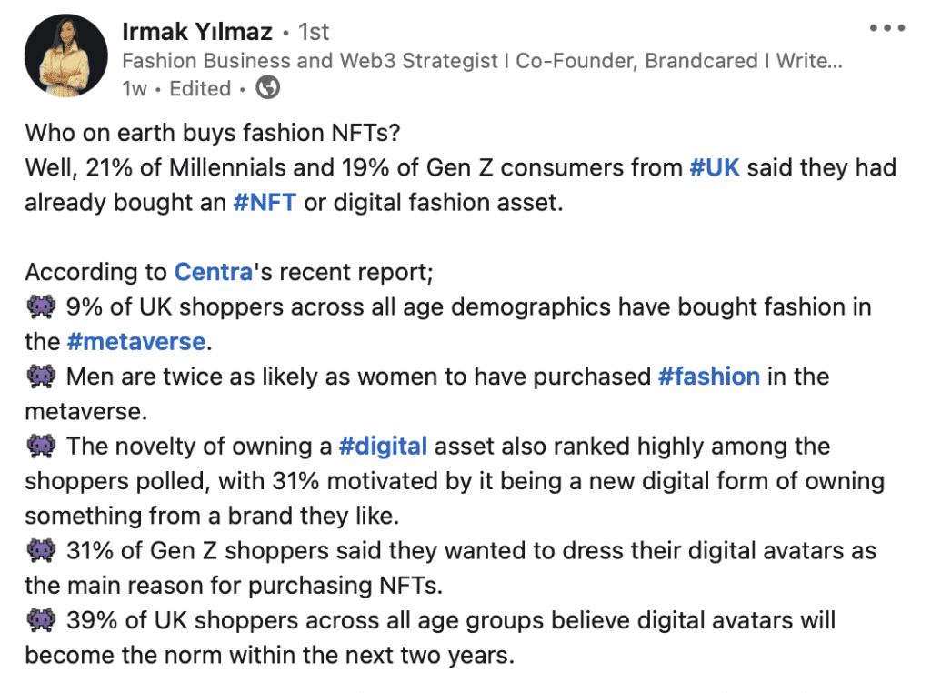Click alien emoji before Men are twice
This screenshot has width=931, height=693.
[42, 377]
